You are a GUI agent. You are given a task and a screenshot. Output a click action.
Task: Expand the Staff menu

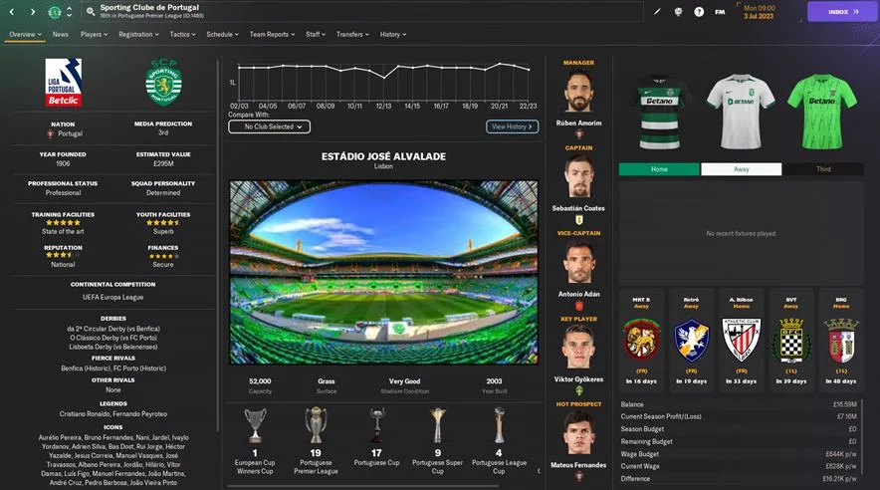pyautogui.click(x=316, y=34)
